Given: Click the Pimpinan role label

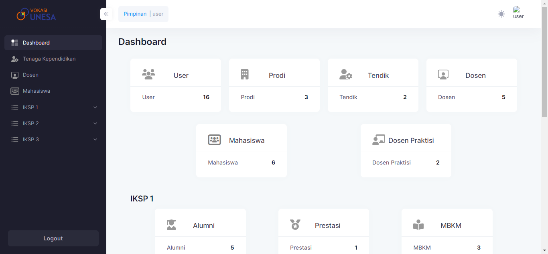Looking at the screenshot, I should tap(135, 14).
